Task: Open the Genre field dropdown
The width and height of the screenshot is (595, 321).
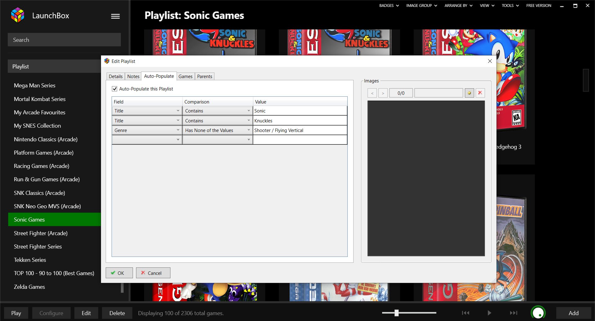Action: [x=147, y=130]
